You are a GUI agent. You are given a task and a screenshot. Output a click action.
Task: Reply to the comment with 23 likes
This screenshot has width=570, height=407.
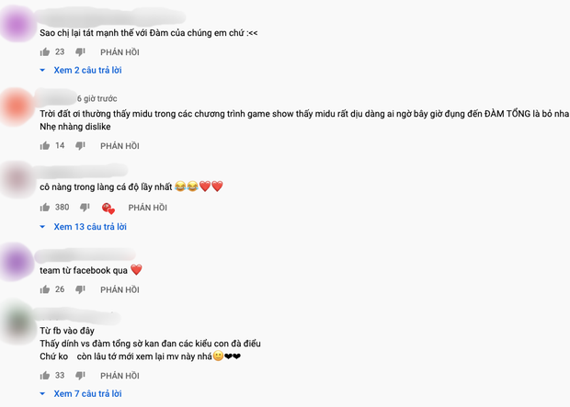coord(120,52)
